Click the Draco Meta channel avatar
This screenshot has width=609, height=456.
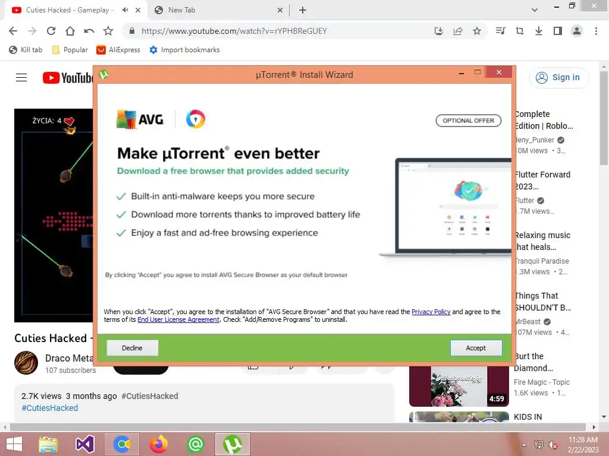(x=26, y=363)
